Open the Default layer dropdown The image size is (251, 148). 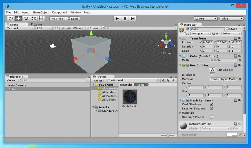[x=231, y=33]
